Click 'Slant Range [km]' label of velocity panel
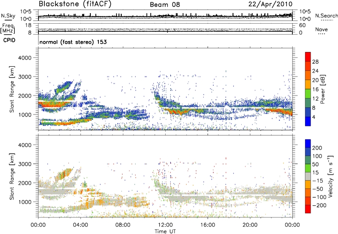Image resolution: width=338 pixels, height=234 pixels. 12,177
